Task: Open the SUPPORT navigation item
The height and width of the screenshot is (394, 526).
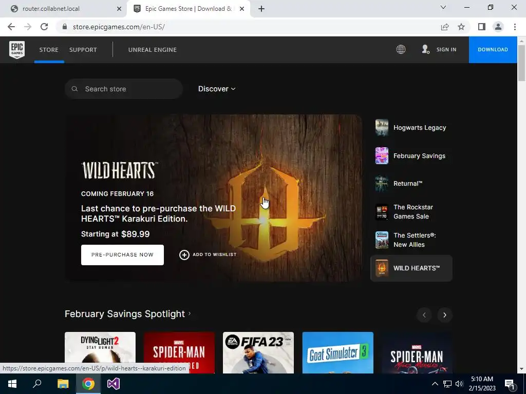Action: click(x=83, y=50)
